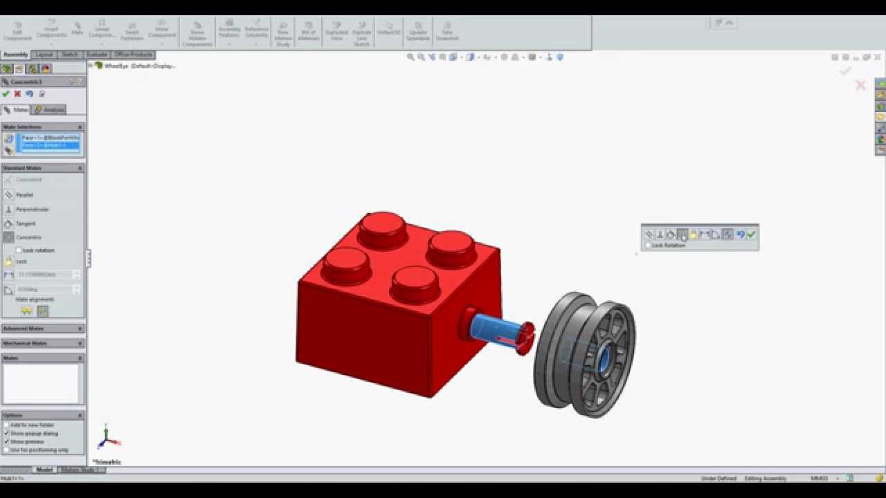
Task: Expand the WheelEye assembly tree node
Action: [91, 66]
